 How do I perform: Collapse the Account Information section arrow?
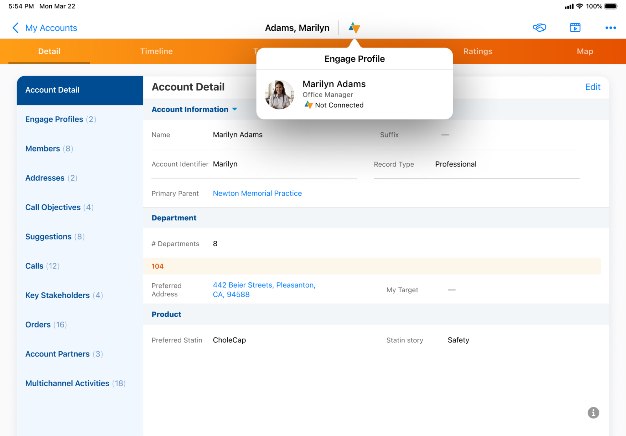[x=235, y=109]
